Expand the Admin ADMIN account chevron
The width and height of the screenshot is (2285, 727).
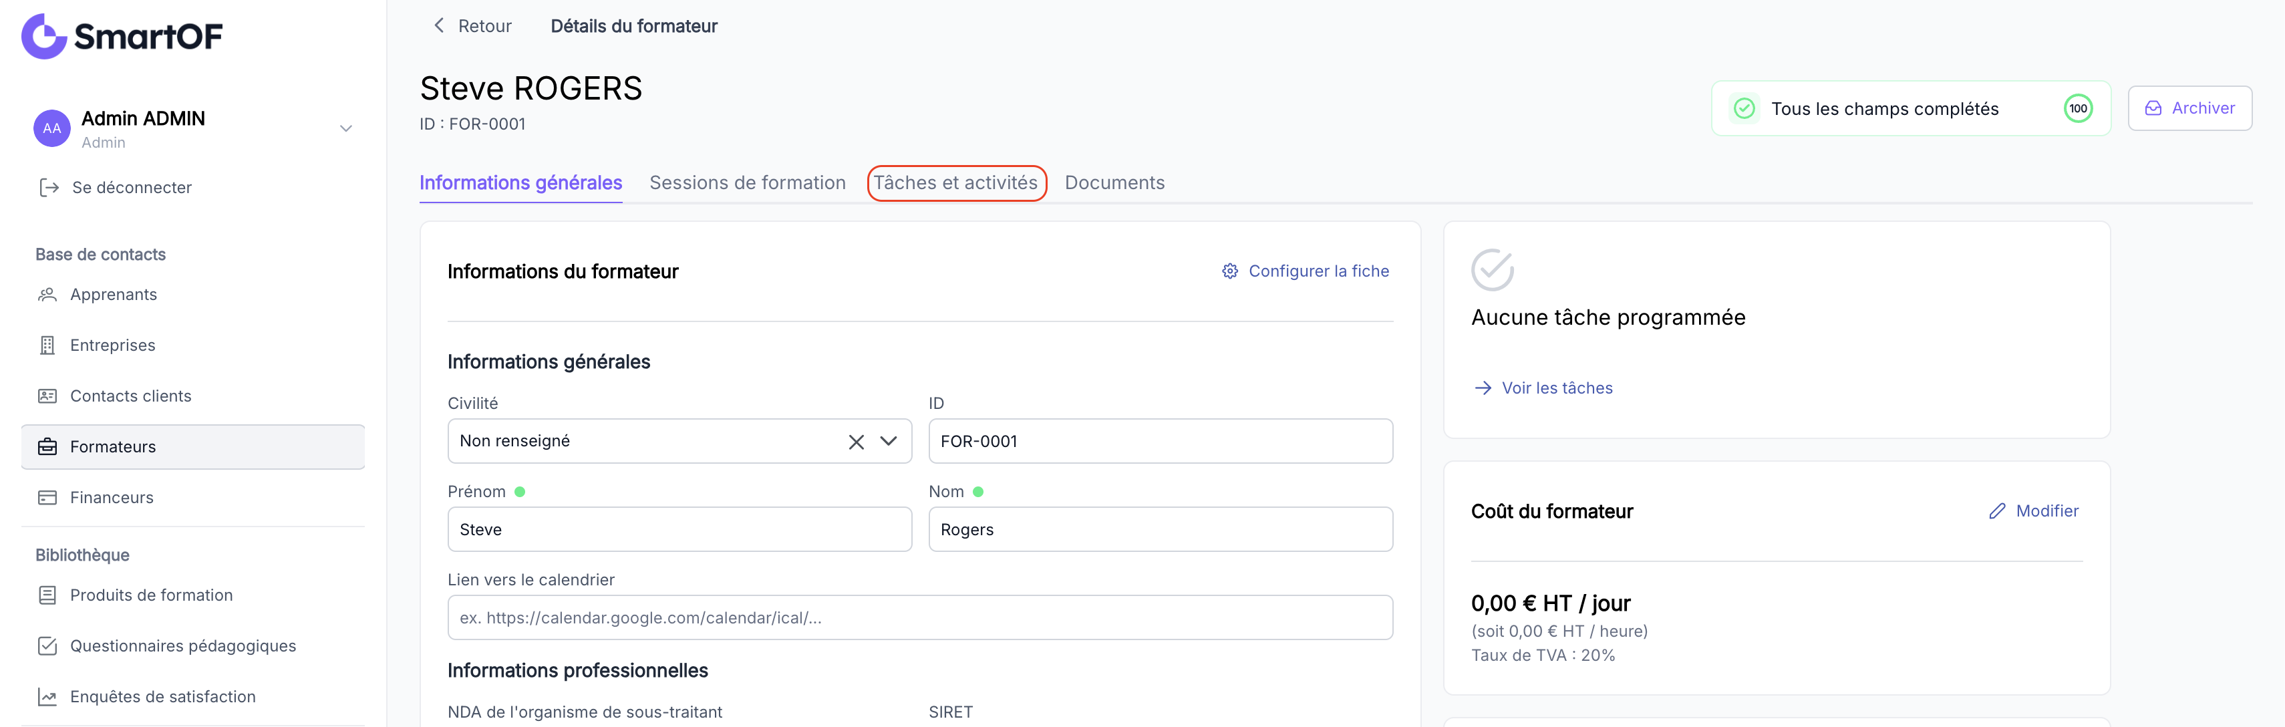[346, 129]
